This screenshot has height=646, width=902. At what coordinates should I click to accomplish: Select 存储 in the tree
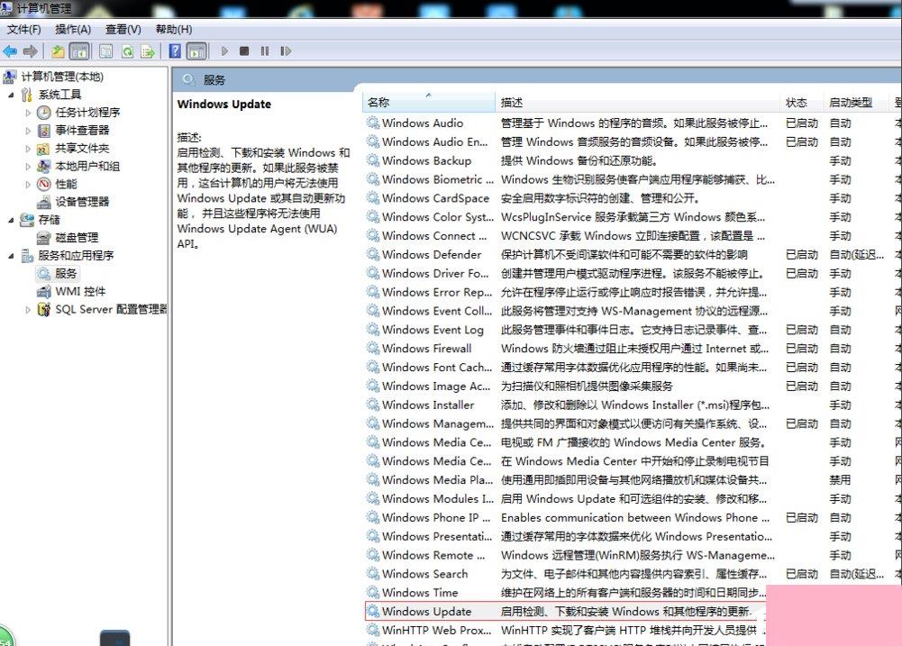click(x=50, y=220)
